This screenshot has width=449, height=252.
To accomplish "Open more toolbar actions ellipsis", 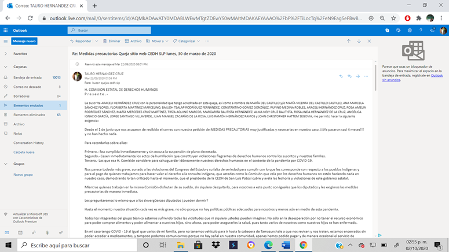I will click(207, 41).
